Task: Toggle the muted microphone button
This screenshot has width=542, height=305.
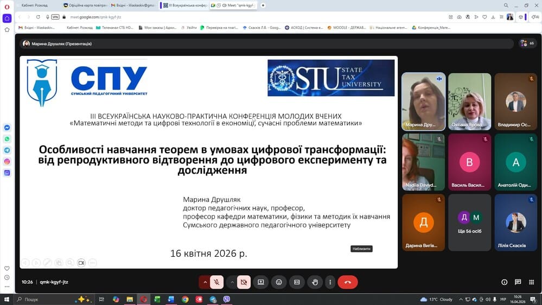Action: point(216,282)
